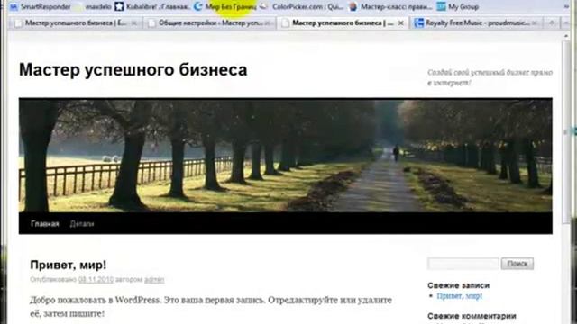Click the post date 08.11.2010
The width and height of the screenshot is (577, 324).
(96, 280)
